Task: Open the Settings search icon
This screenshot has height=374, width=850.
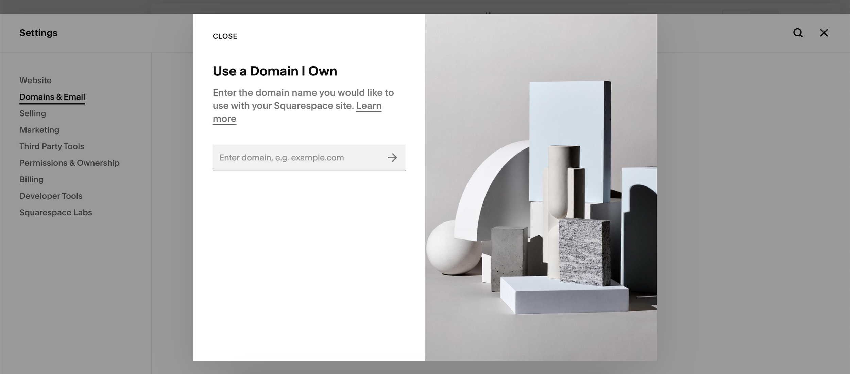Action: pos(798,33)
